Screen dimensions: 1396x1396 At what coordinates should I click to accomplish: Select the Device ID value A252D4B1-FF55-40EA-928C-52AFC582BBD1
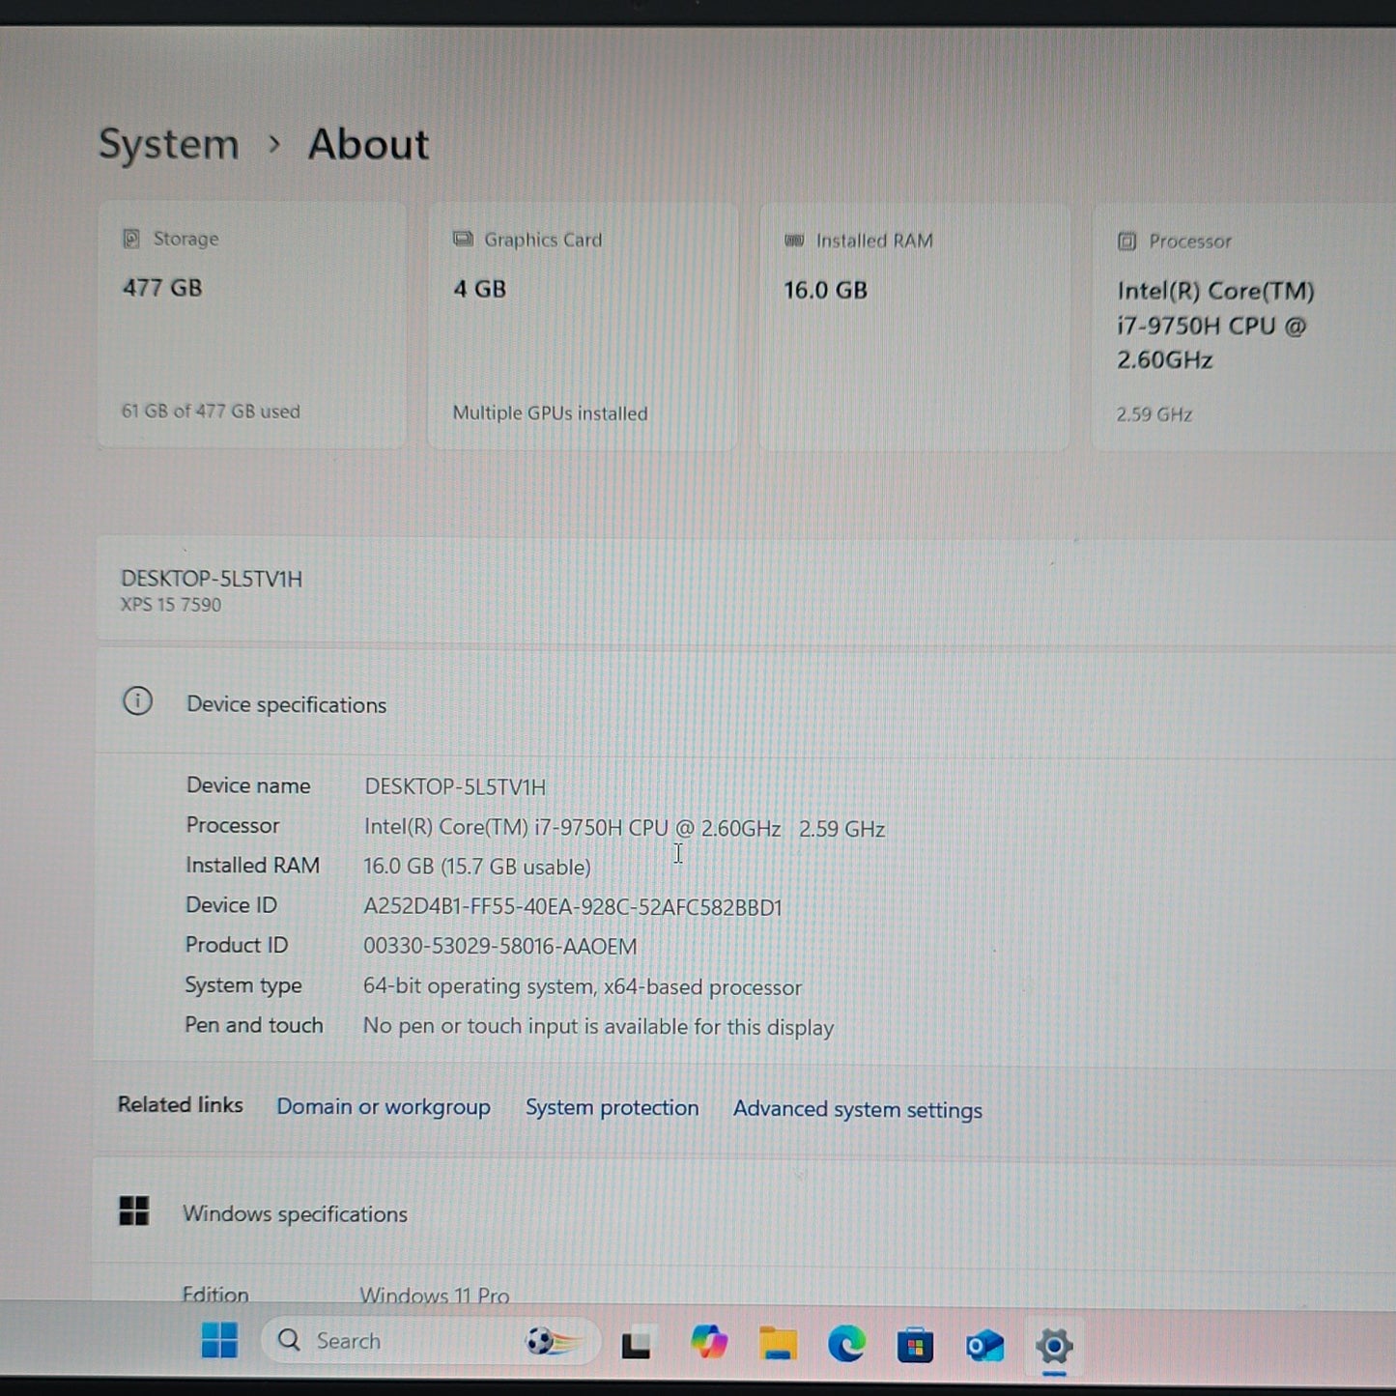click(573, 907)
